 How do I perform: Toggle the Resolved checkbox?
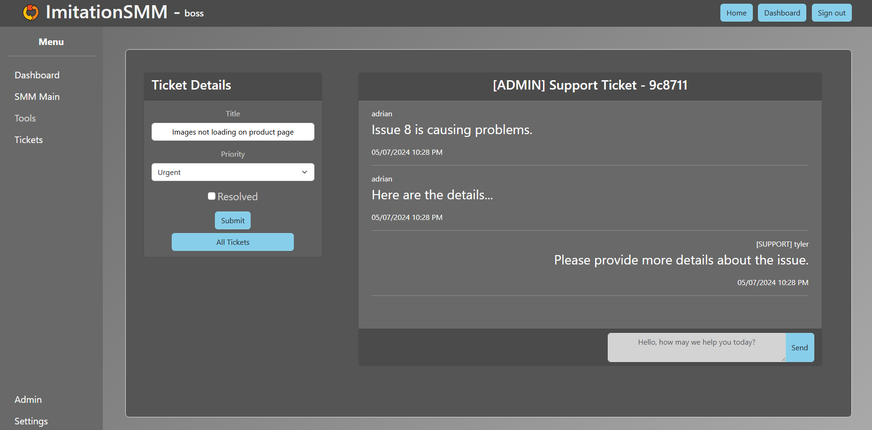coord(212,196)
